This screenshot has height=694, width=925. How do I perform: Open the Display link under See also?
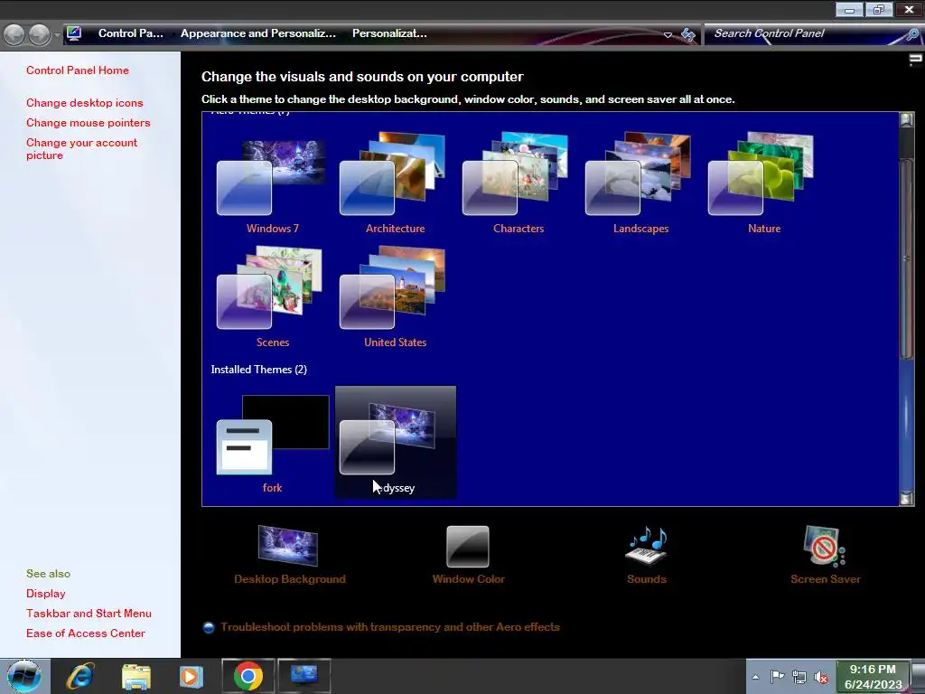[x=45, y=594]
